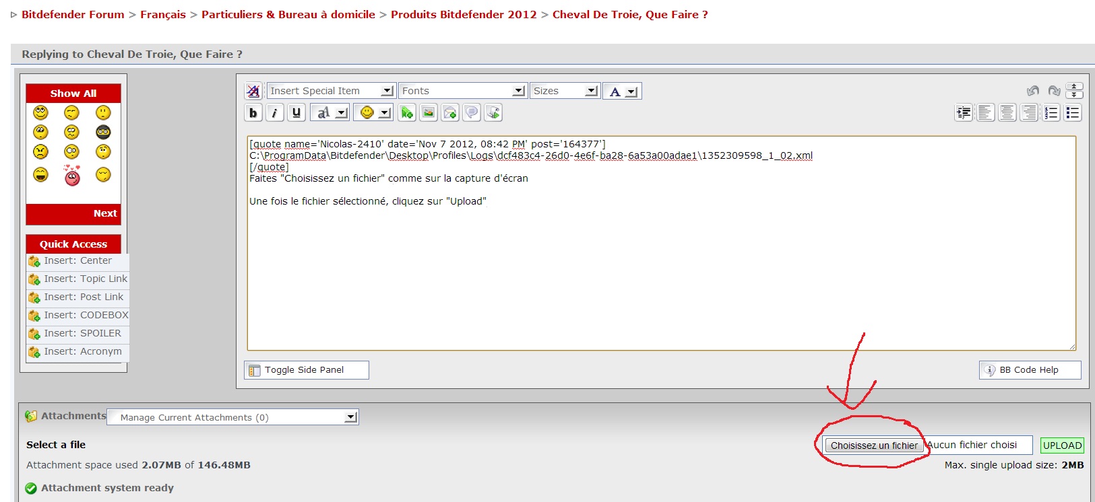Insert media with the scroll-play icon
This screenshot has height=502, width=1095.
(x=493, y=112)
